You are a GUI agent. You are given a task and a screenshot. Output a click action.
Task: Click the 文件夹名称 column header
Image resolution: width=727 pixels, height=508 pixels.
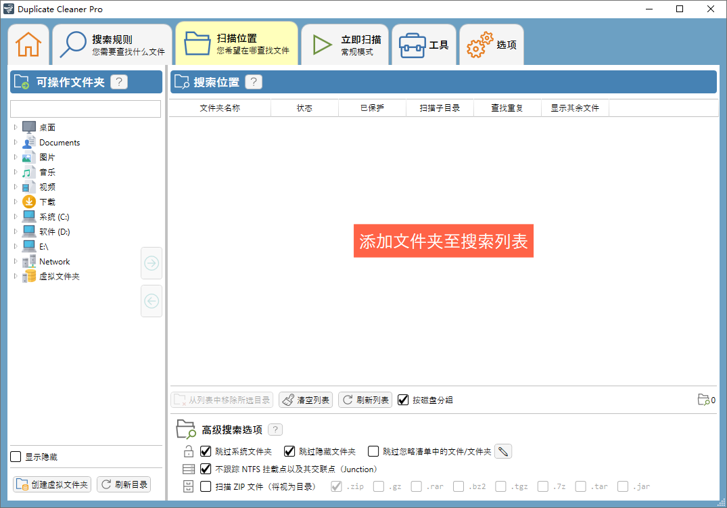pyautogui.click(x=220, y=108)
